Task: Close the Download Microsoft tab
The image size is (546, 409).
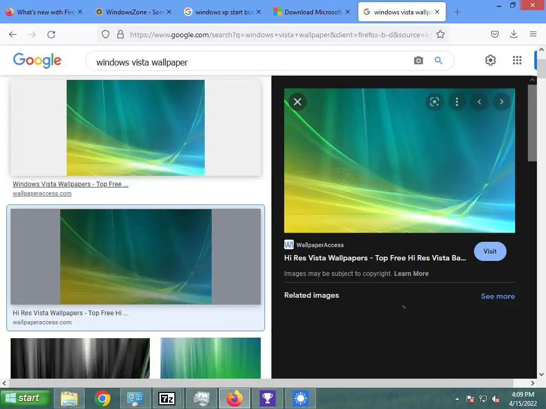Action: 348,12
